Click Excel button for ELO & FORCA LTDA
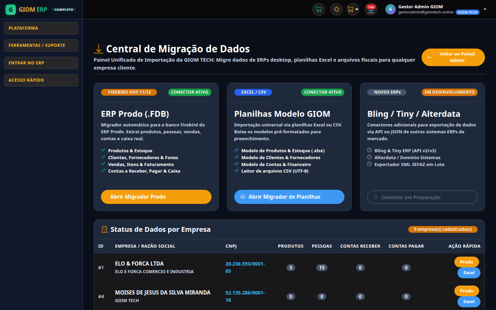The width and height of the screenshot is (496, 310). (469, 273)
